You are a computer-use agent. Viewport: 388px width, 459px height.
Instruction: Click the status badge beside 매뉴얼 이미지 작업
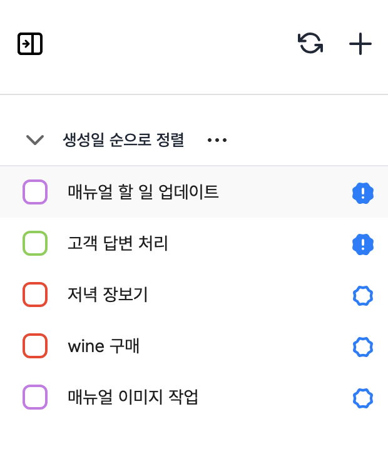pos(363,398)
